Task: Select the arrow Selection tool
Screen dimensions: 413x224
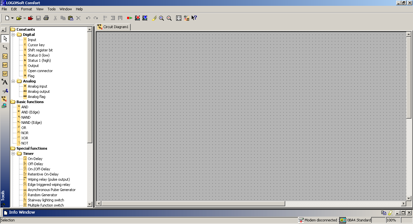Action: coord(5,39)
